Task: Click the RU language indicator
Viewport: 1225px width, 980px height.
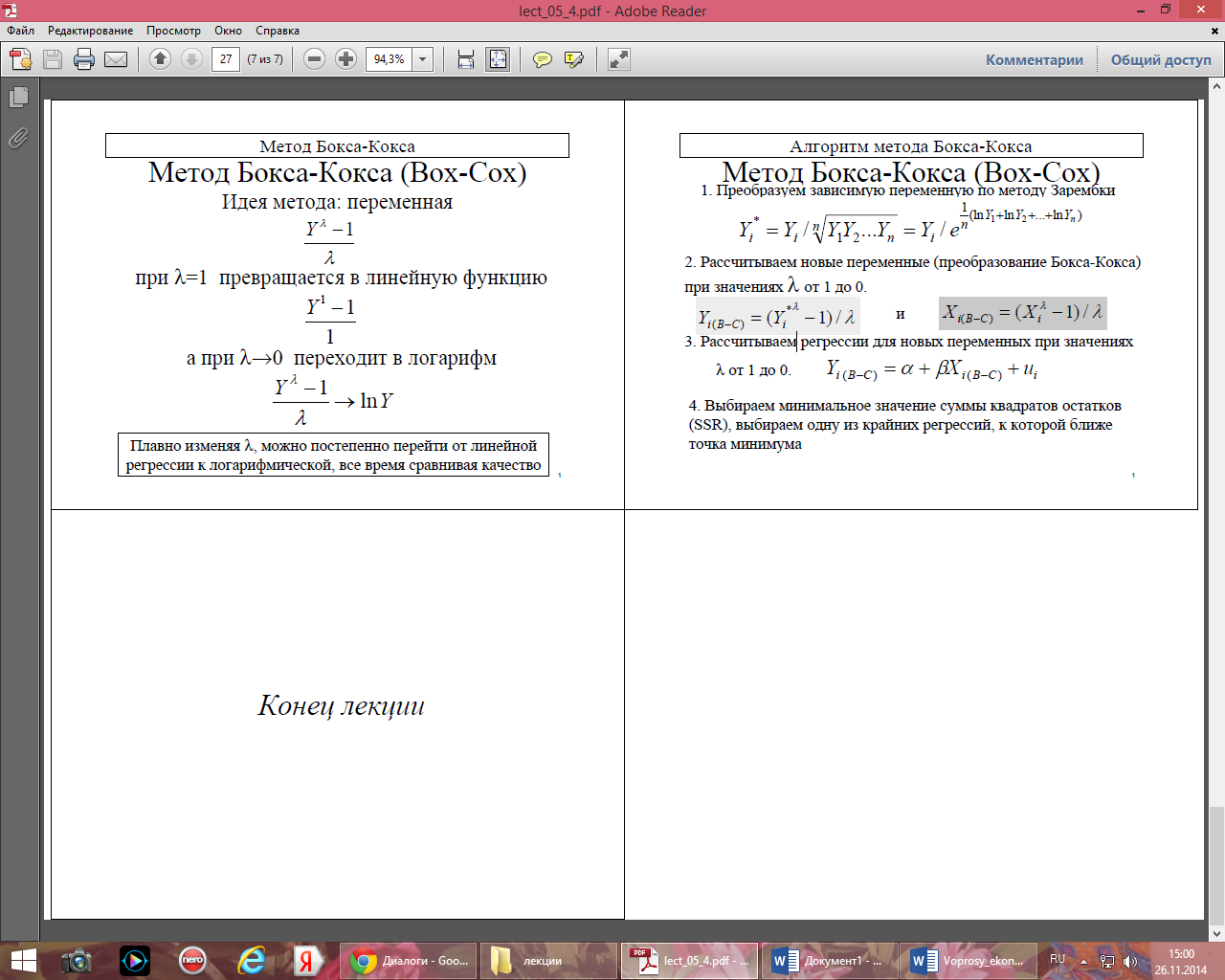Action: click(x=1058, y=959)
